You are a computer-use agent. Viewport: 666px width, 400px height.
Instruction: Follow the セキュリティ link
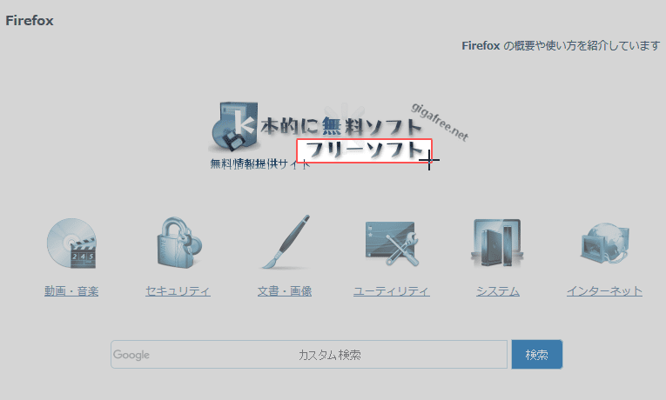click(x=178, y=291)
